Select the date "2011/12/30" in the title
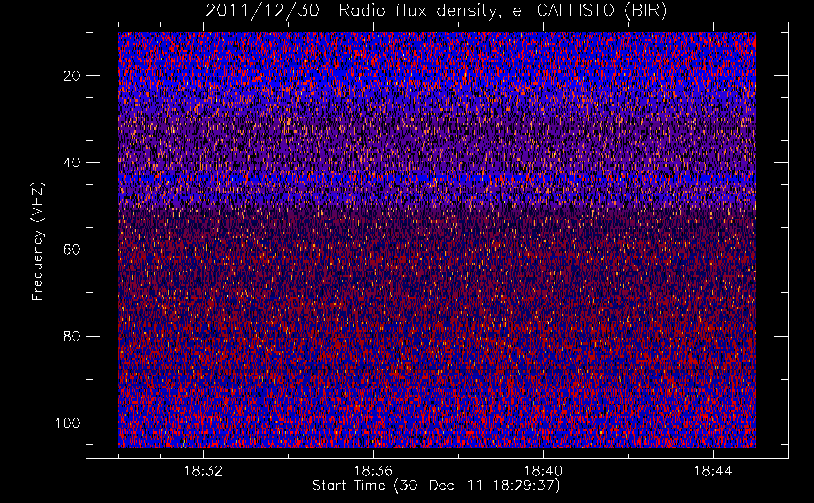814x503 pixels. click(x=263, y=11)
